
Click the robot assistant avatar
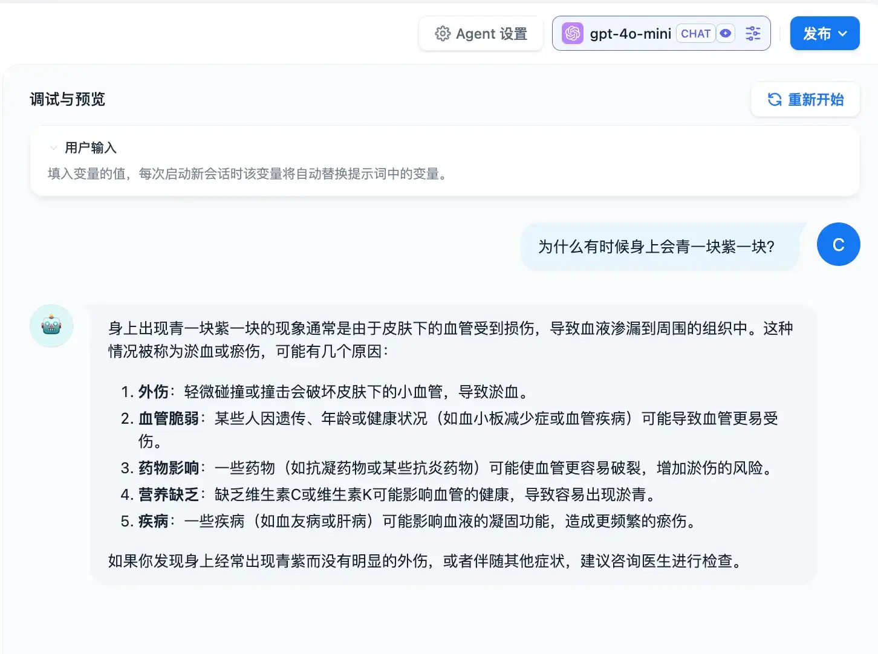pos(51,326)
